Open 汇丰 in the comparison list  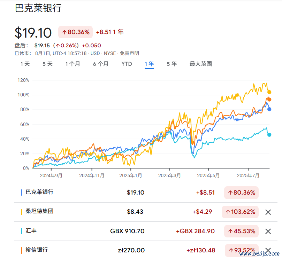coord(31,230)
